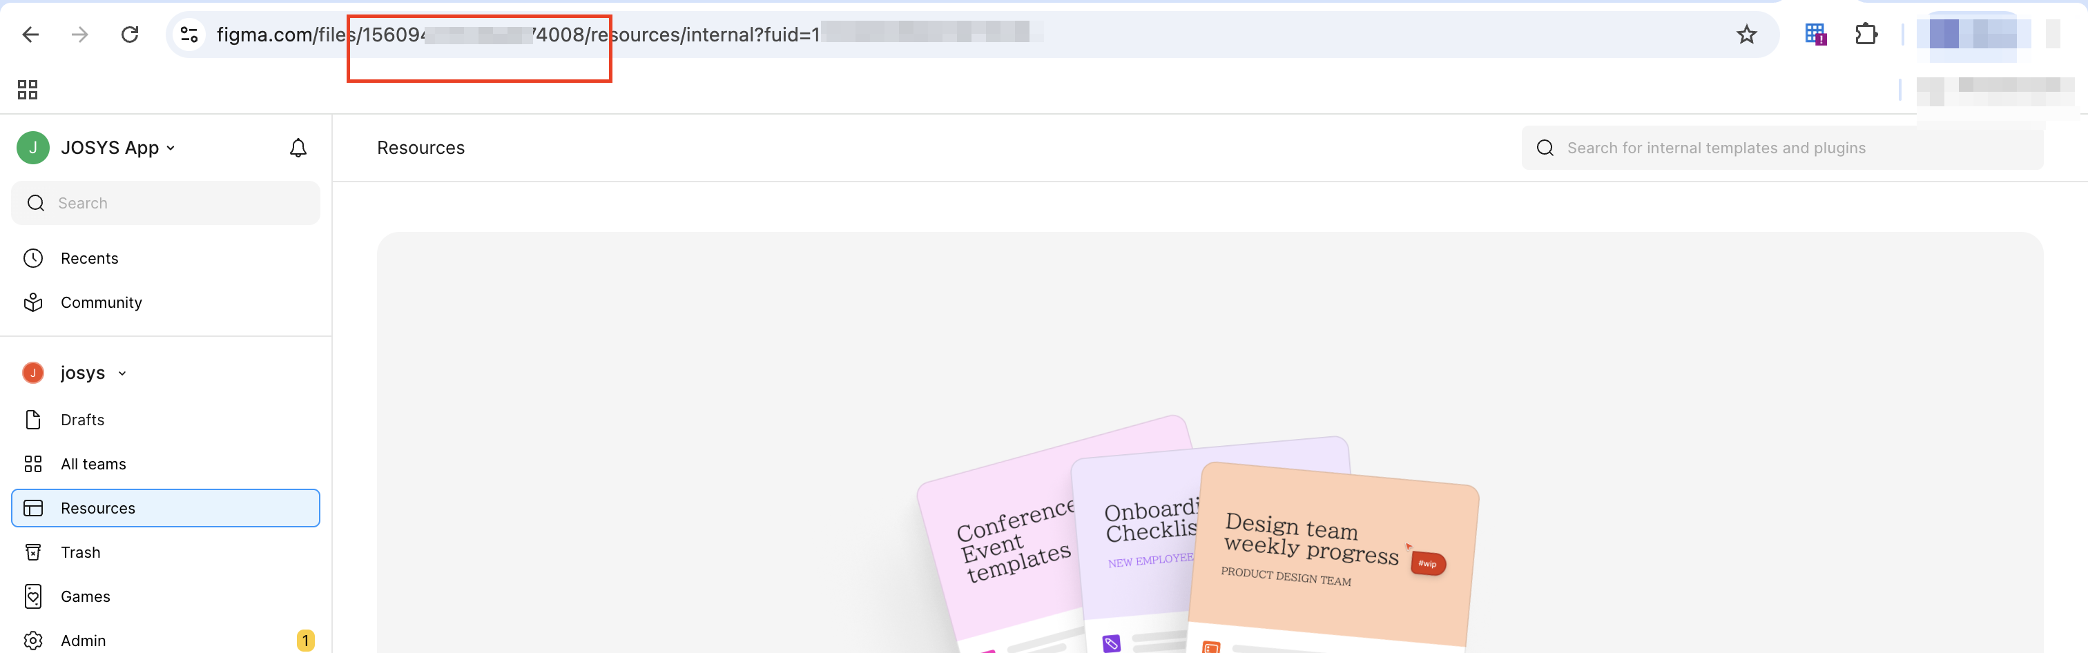The image size is (2088, 653).
Task: Go back to the previous page
Action: tap(31, 34)
